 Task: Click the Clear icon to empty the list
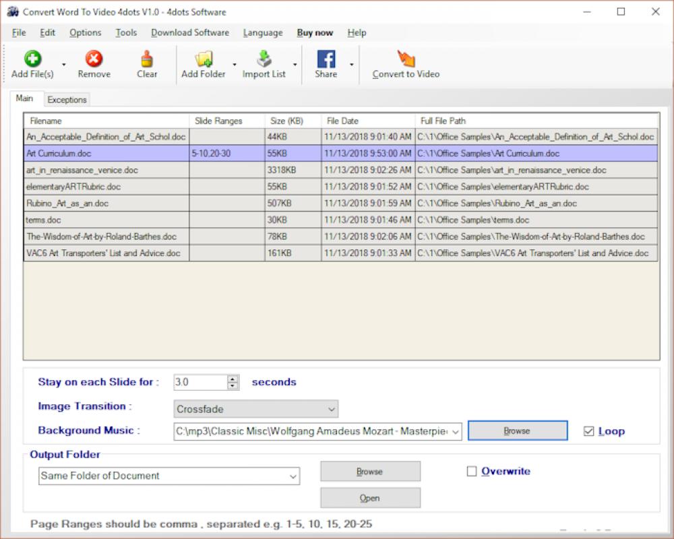click(x=146, y=59)
